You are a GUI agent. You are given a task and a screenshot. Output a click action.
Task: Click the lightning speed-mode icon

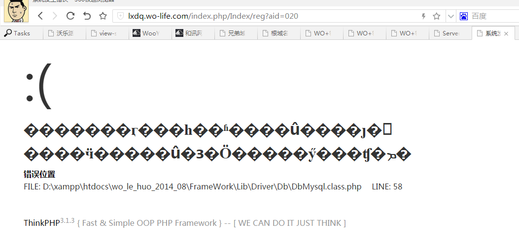click(x=423, y=16)
